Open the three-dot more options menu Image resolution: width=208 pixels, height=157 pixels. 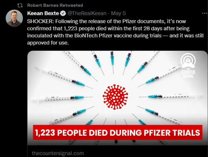[205, 13]
